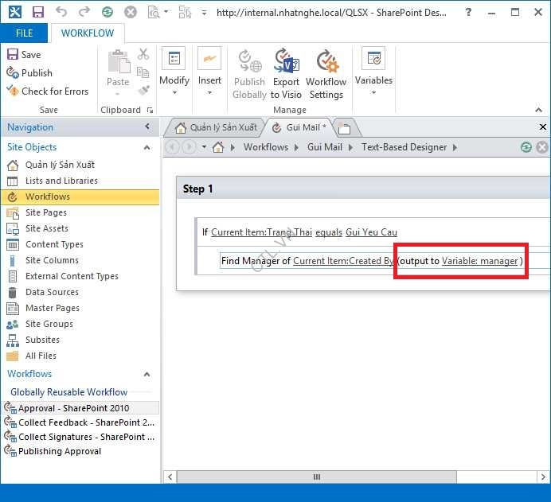Image resolution: width=551 pixels, height=502 pixels.
Task: Collapse the Navigation pane
Action: tap(147, 127)
